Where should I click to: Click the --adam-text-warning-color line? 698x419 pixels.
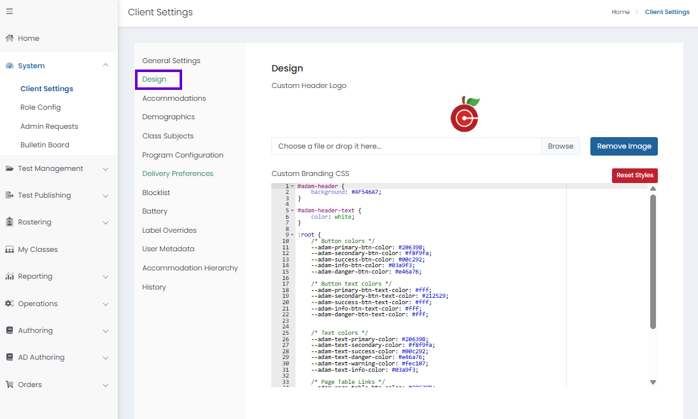[x=369, y=364]
